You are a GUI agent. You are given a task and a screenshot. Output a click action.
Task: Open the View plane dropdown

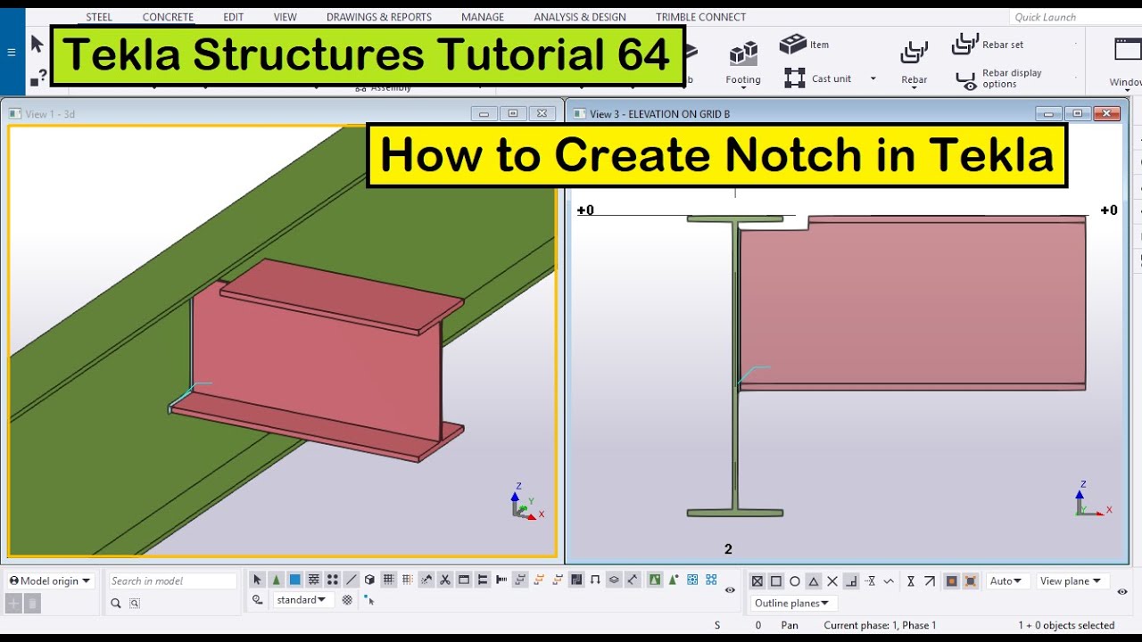pos(1073,581)
